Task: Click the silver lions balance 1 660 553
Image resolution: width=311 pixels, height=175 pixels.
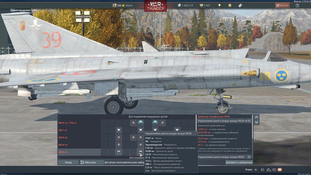Action: [x=185, y=6]
